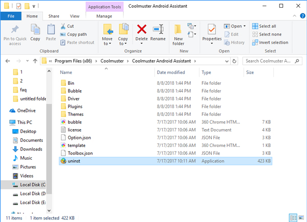Click the red Delete icon in ribbon
The image size is (307, 222).
(142, 30)
